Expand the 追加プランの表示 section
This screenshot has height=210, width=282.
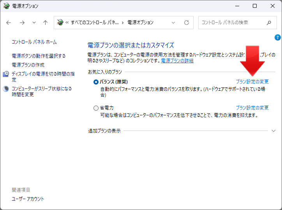273,131
